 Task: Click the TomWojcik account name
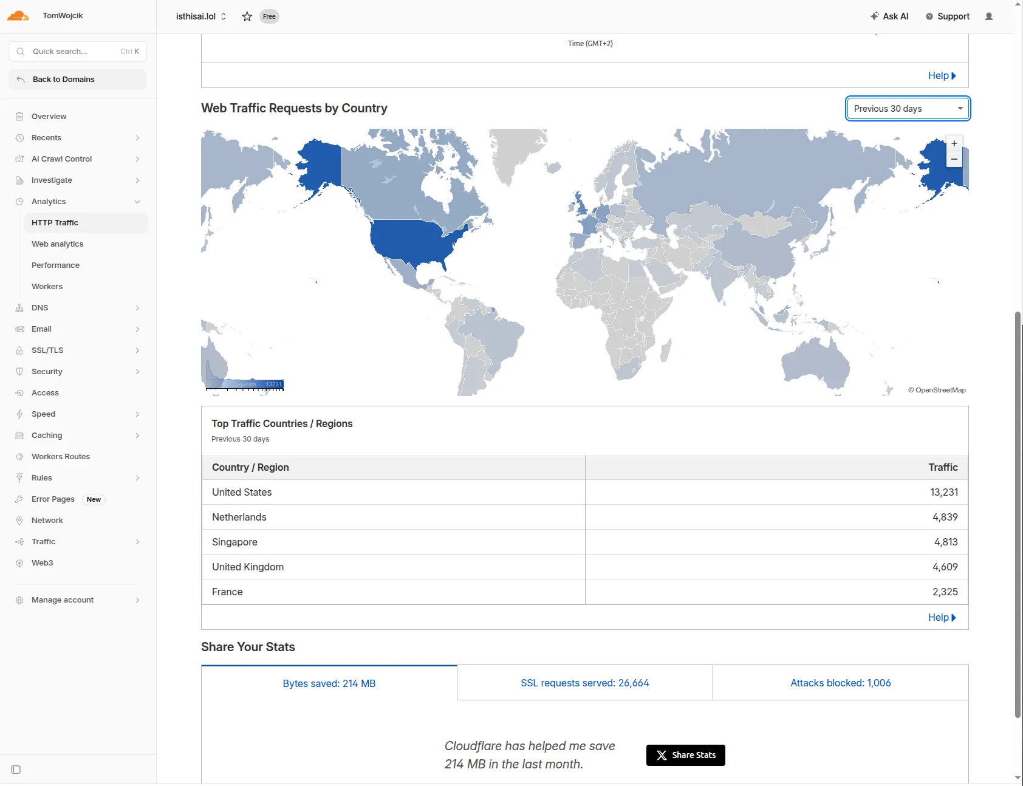(x=63, y=16)
